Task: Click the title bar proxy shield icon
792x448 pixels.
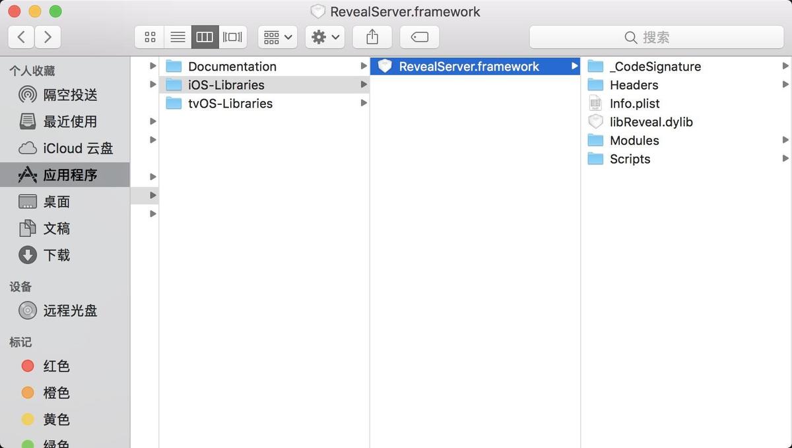Action: click(317, 12)
